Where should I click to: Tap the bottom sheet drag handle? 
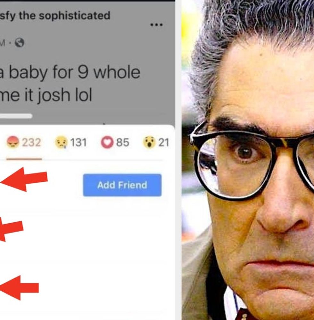[x=16, y=116]
